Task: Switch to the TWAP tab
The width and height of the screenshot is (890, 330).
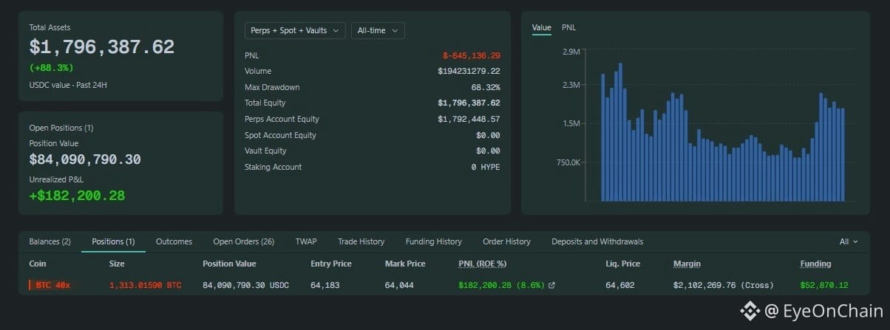Action: (x=306, y=241)
